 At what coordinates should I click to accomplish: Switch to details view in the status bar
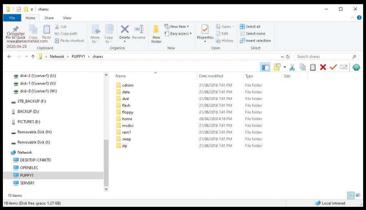pyautogui.click(x=351, y=195)
